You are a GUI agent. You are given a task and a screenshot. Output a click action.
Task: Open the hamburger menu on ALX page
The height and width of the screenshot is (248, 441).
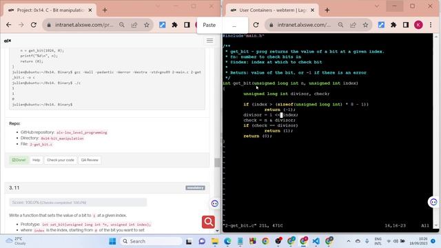209,41
